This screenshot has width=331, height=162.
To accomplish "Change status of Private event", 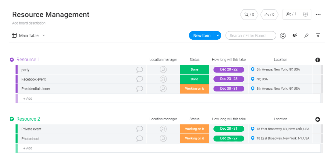I will tap(194, 129).
